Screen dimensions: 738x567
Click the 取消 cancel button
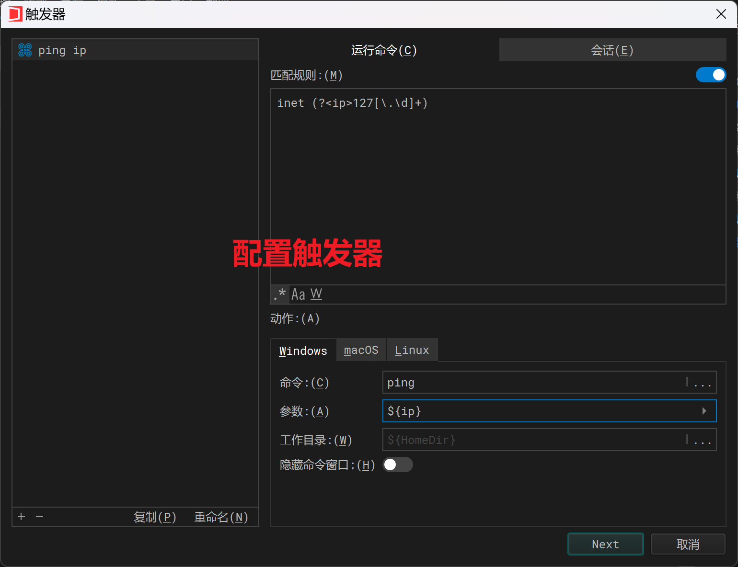pos(688,544)
